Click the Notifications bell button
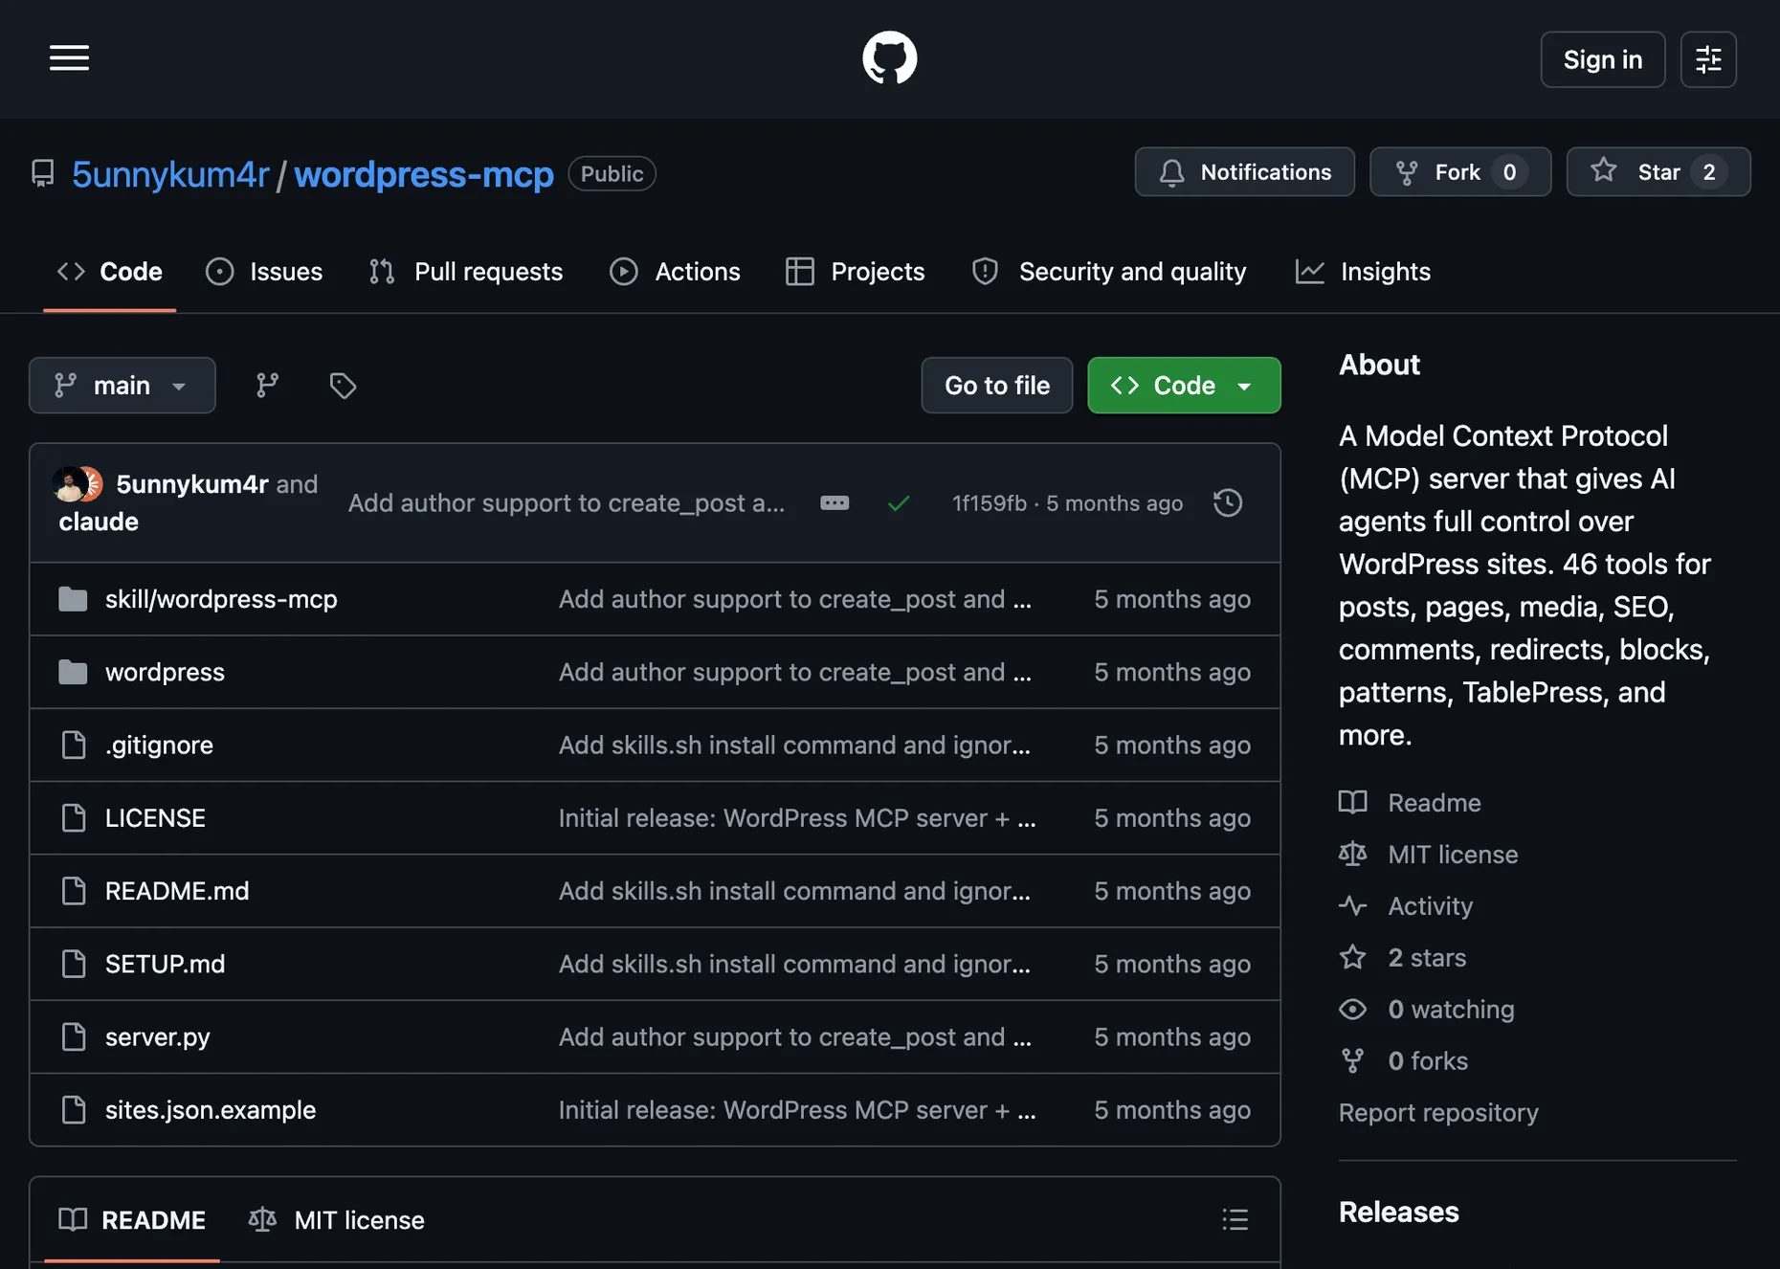 coord(1244,172)
